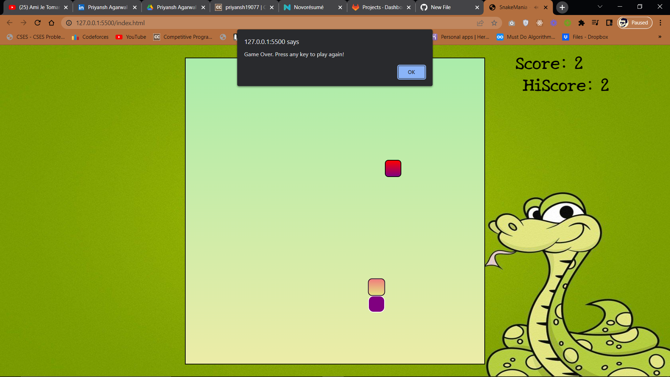Click OK in the Game Over dialog
The image size is (670, 377).
point(411,72)
